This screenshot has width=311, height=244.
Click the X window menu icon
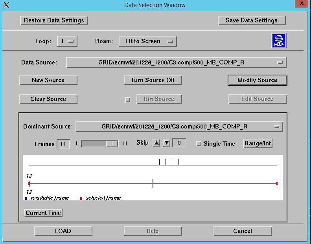pyautogui.click(x=6, y=5)
